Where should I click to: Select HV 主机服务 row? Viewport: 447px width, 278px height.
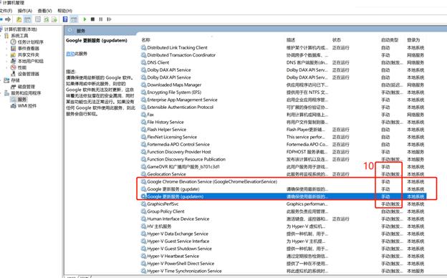[283, 226]
